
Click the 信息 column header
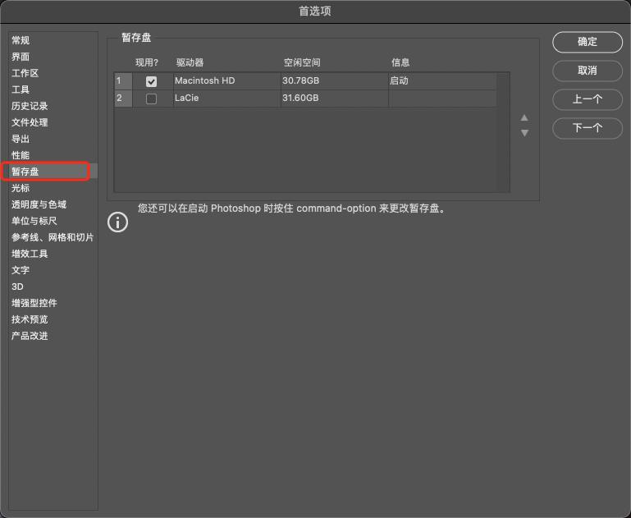pyautogui.click(x=400, y=62)
